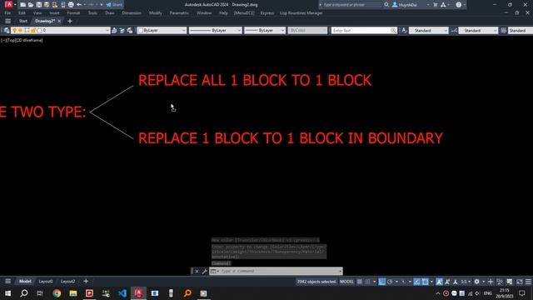
Task: Click the Make Object's Layer Current icon
Action: 114,31
